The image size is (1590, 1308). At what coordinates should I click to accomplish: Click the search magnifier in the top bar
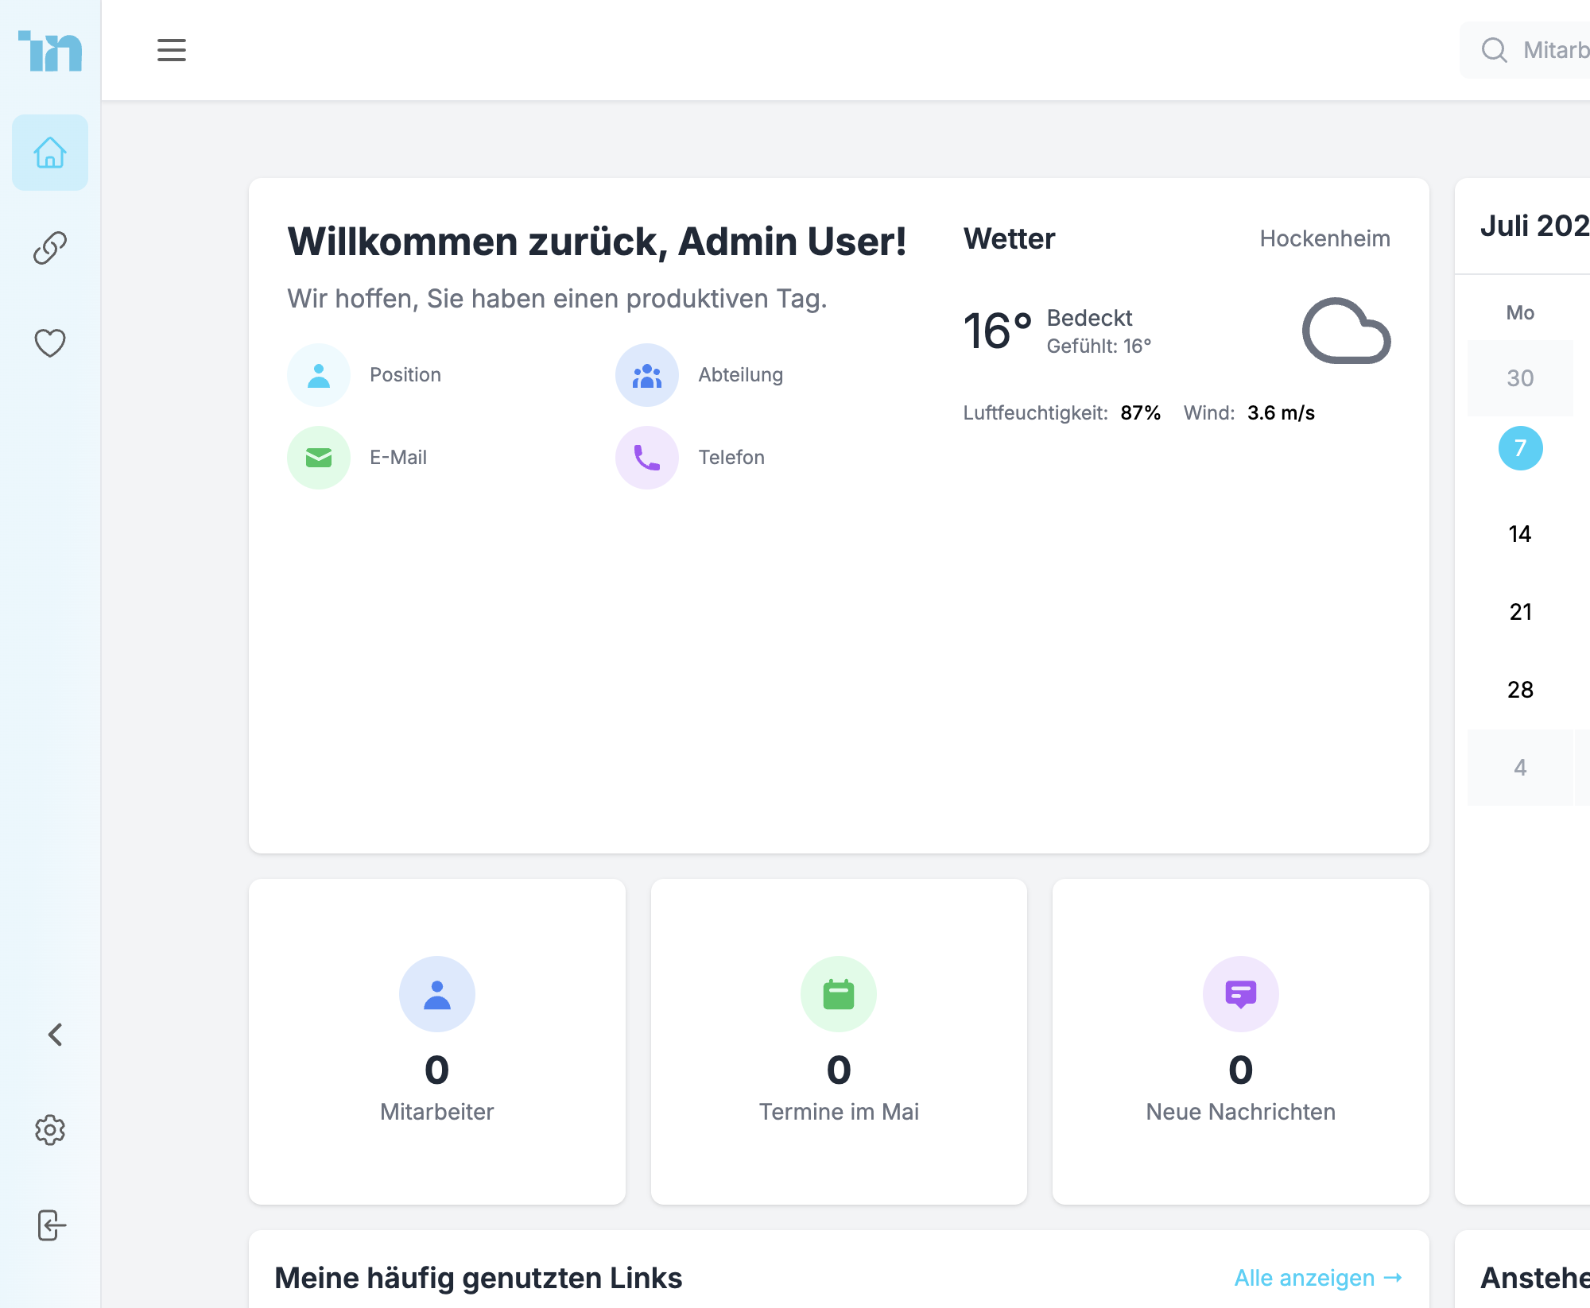pos(1495,50)
